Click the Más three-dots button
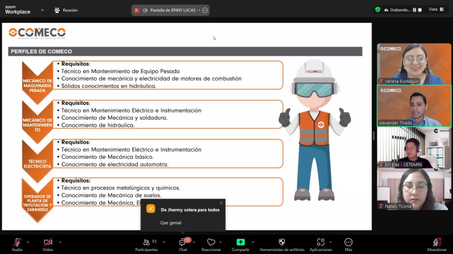The height and width of the screenshot is (254, 453). [349, 243]
